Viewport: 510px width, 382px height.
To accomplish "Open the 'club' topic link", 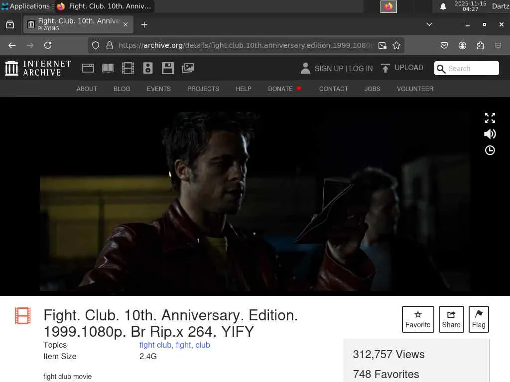I will (203, 345).
